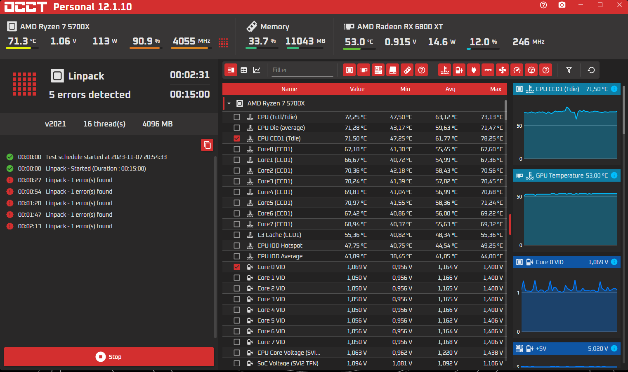Click the CPU IOD Average row name
628x372 pixels.
point(280,256)
